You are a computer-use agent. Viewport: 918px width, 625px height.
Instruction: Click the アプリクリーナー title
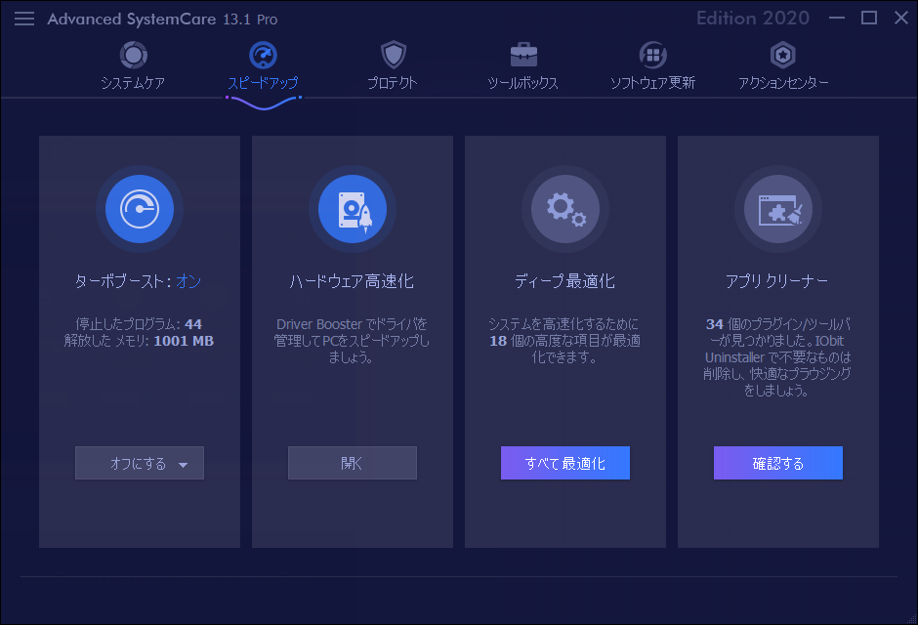[x=777, y=281]
